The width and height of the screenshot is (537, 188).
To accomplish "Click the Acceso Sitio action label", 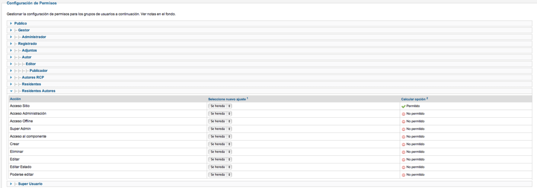I will (x=20, y=106).
